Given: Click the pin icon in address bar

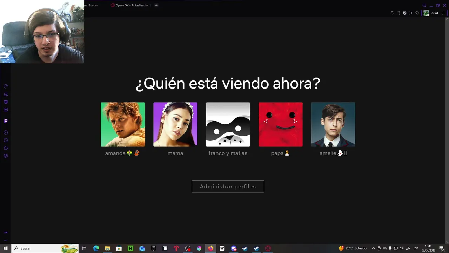Looking at the screenshot, I should [x=392, y=13].
